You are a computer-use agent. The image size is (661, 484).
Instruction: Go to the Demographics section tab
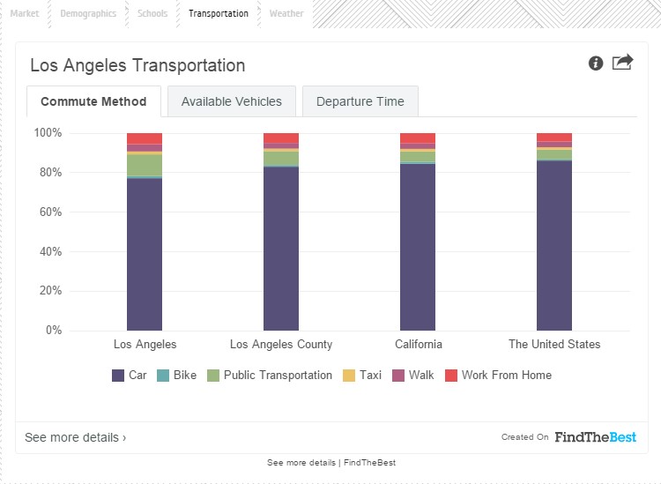tap(88, 14)
